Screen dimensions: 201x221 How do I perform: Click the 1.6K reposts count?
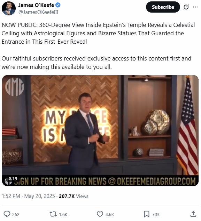pos(63,214)
